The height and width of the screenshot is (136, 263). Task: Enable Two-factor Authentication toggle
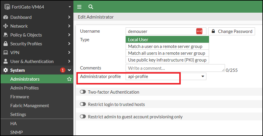pos(83,92)
